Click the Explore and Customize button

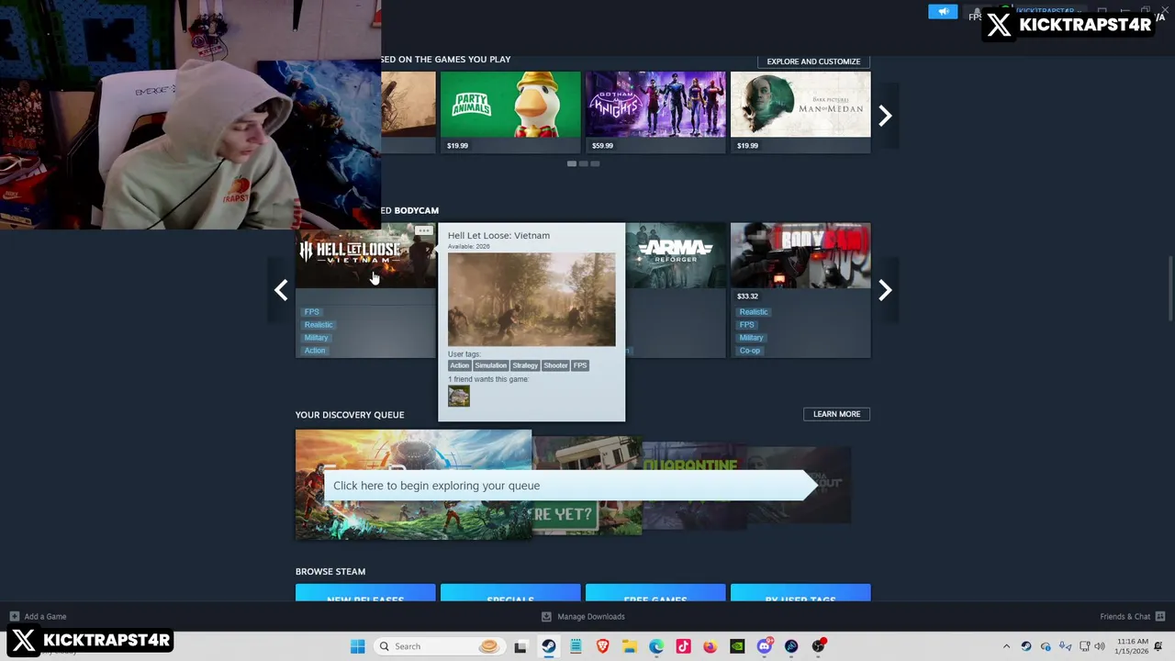point(813,62)
